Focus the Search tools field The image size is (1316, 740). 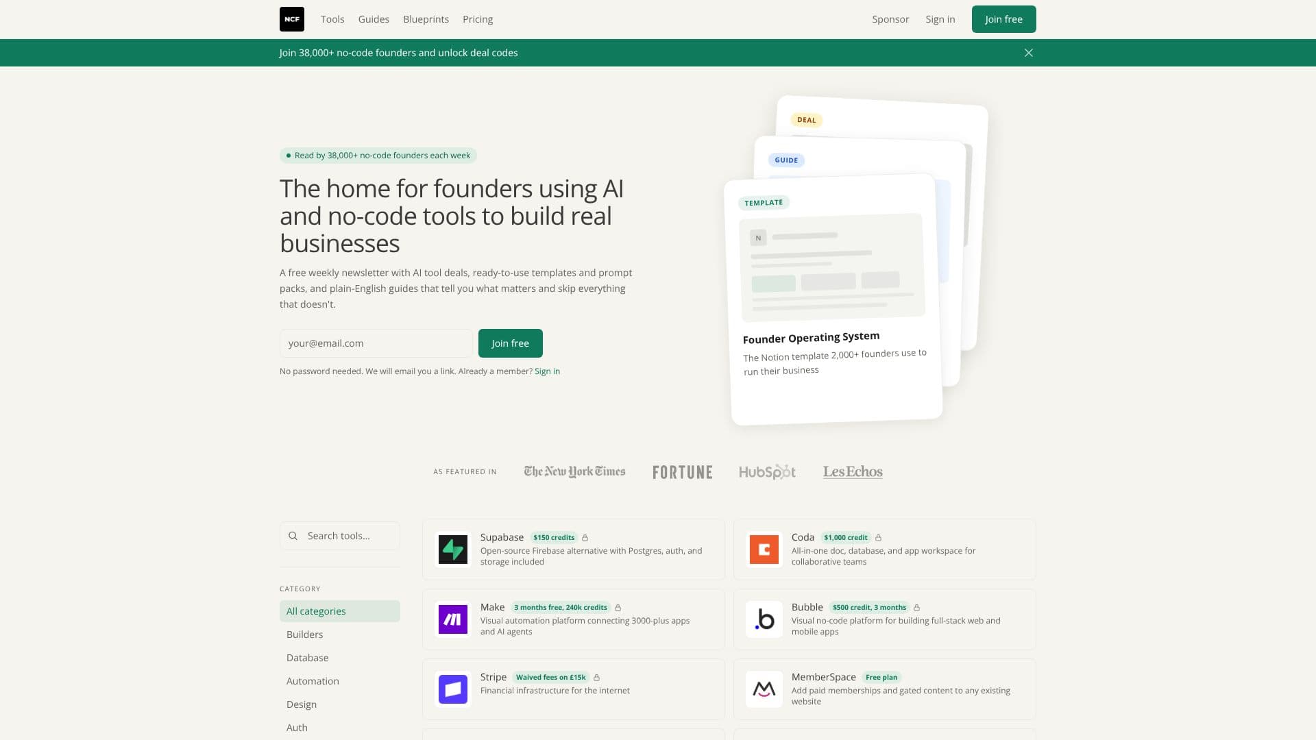(340, 536)
